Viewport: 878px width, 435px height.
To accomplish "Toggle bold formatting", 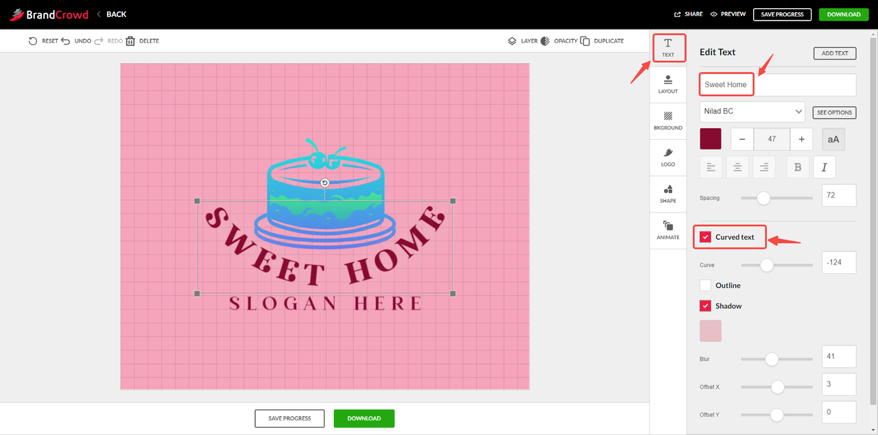I will pyautogui.click(x=798, y=167).
